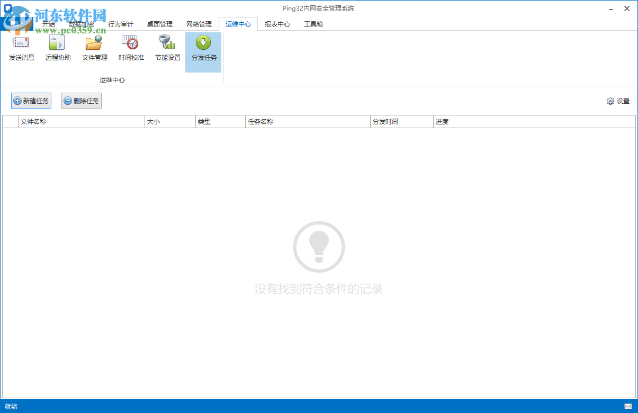Open the 工具箱 tab
Image resolution: width=638 pixels, height=413 pixels.
tap(313, 24)
